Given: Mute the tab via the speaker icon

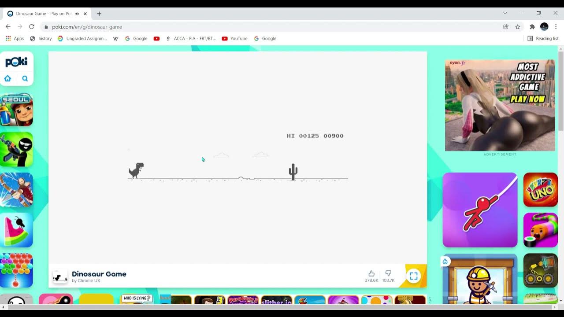Looking at the screenshot, I should coord(77,14).
